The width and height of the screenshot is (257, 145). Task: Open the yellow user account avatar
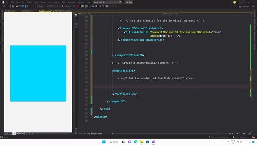point(235,2)
